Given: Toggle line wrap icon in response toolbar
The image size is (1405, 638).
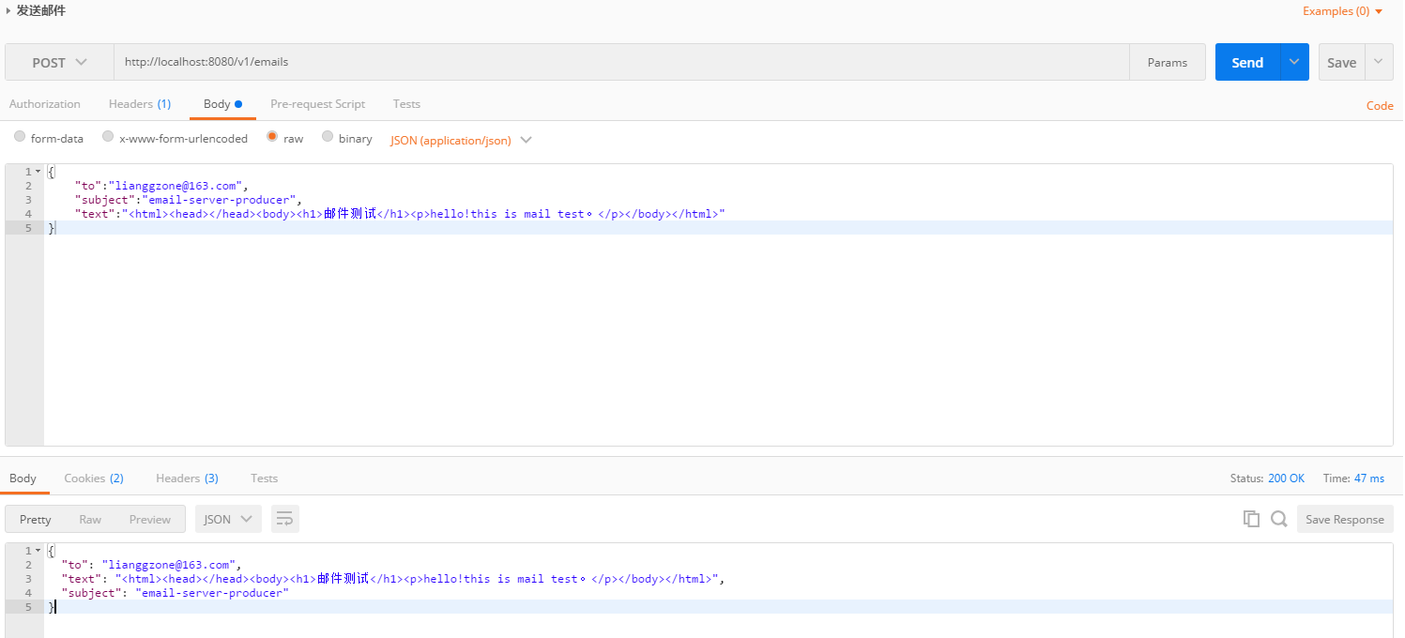Looking at the screenshot, I should [285, 519].
